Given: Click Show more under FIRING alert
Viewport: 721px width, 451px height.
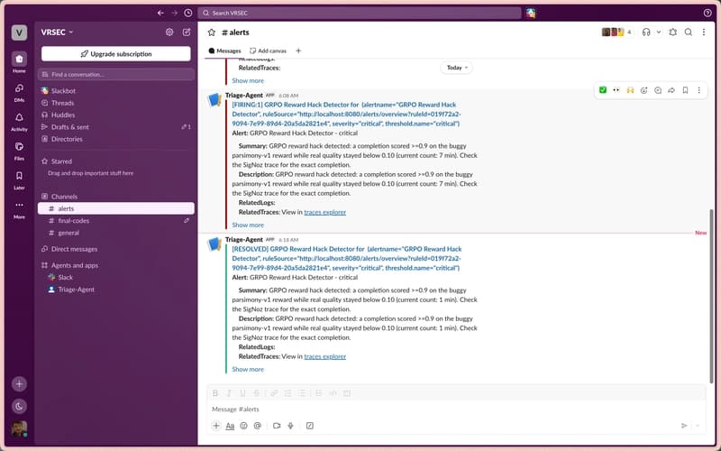Looking at the screenshot, I should [x=248, y=225].
